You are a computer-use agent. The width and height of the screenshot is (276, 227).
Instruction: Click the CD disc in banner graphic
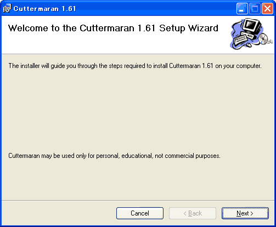click(263, 38)
